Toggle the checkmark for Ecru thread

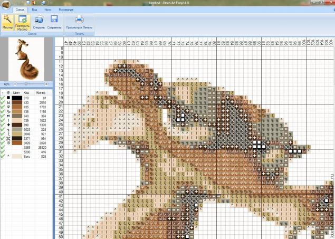pyautogui.click(x=3, y=156)
